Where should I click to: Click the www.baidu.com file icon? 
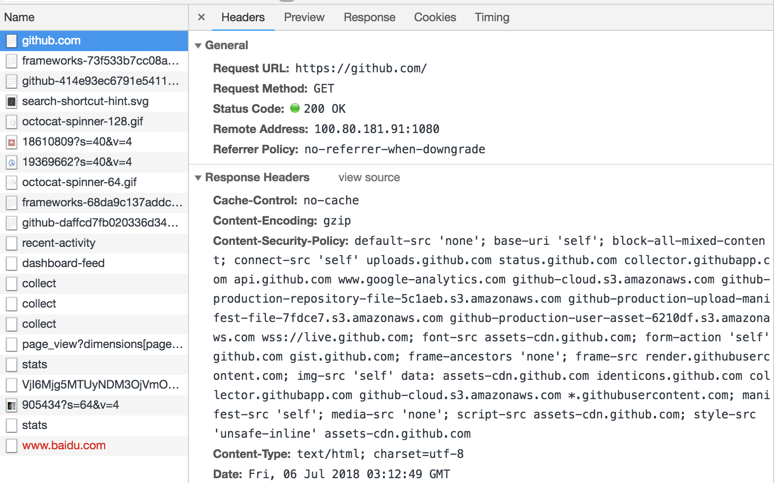click(x=12, y=446)
